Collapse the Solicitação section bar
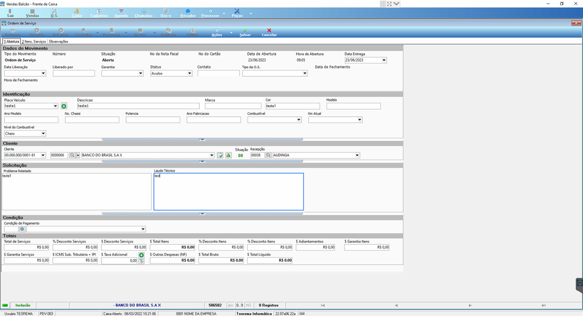The image size is (583, 316). coord(202,214)
